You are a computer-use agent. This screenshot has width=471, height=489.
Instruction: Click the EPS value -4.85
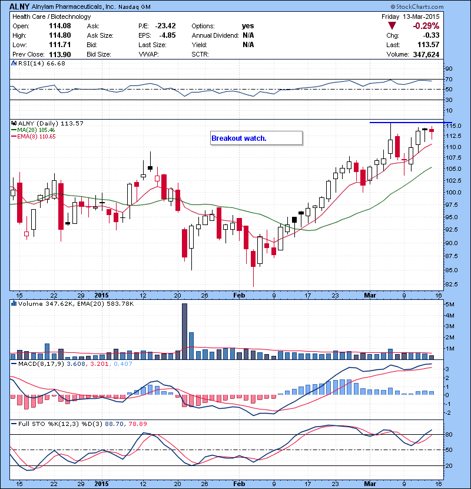click(x=167, y=35)
